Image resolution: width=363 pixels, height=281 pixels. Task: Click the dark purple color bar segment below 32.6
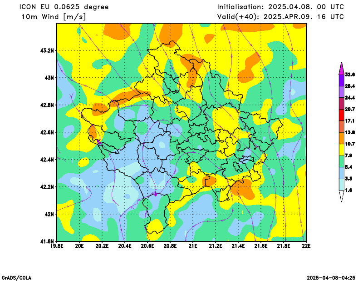342,80
